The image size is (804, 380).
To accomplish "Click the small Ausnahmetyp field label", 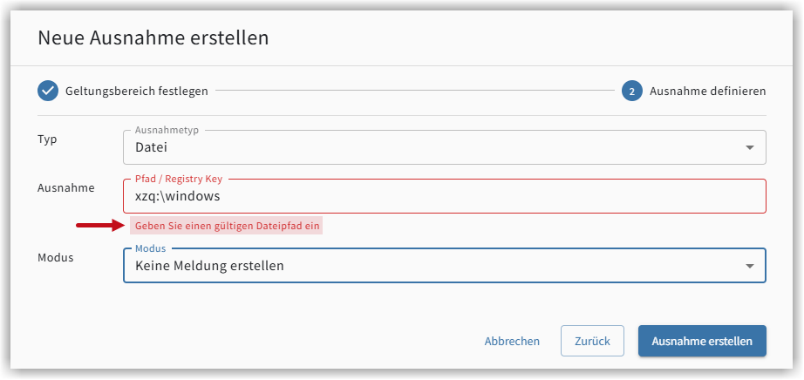I will click(167, 130).
